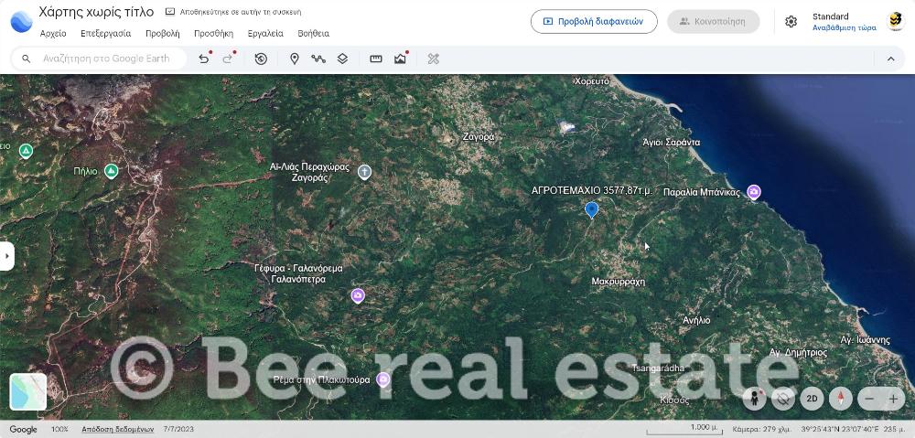Open the map layers stack icon
The height and width of the screenshot is (438, 915).
point(342,59)
